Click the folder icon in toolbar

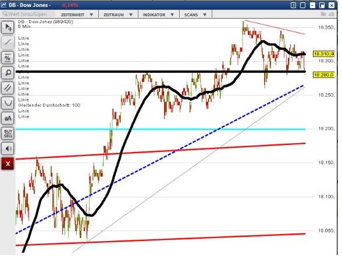tap(323, 14)
